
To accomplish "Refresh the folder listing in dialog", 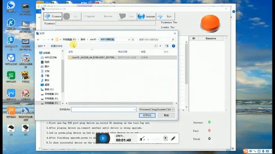I will [133, 40].
